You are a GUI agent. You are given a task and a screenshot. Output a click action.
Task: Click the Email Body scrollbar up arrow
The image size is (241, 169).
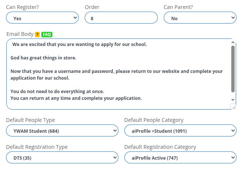pos(233,42)
